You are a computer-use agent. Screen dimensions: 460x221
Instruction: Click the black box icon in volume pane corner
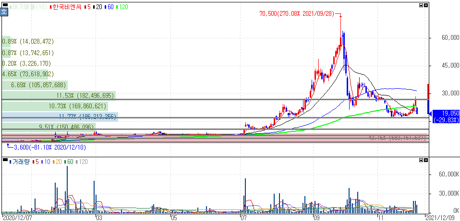coord(5,160)
